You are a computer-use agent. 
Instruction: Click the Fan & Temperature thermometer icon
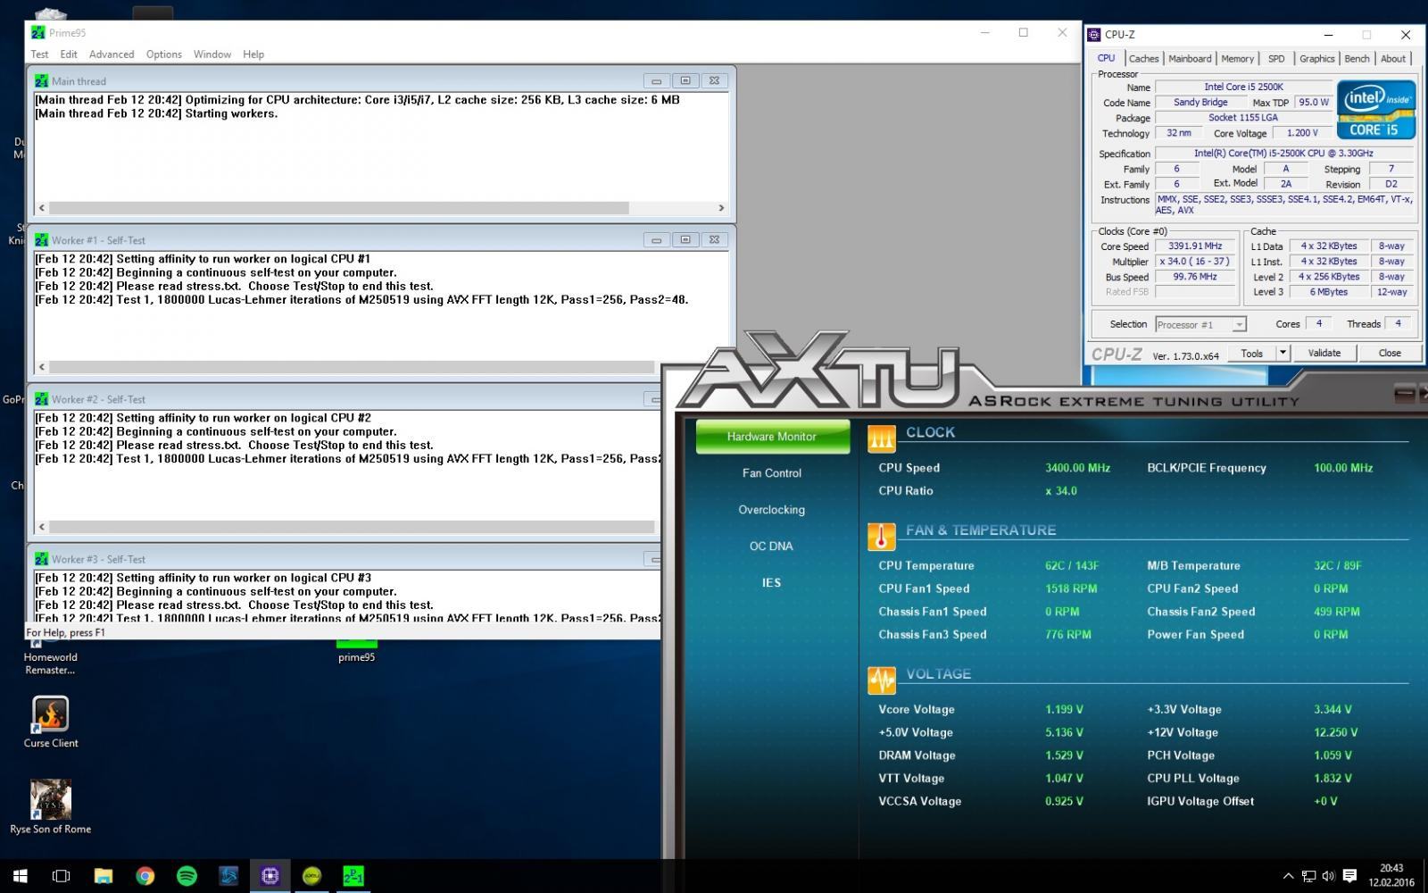(881, 536)
